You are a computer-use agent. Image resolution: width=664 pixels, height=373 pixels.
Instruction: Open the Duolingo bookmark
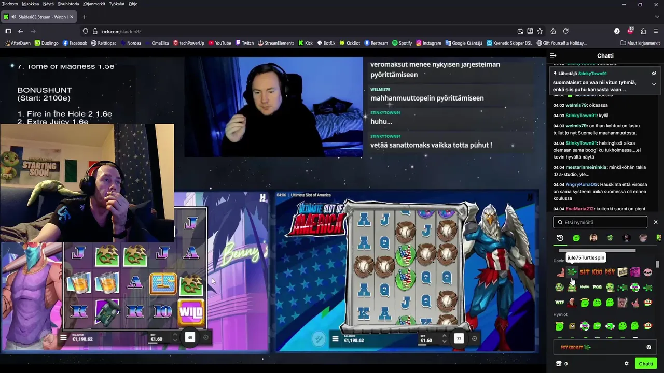coord(47,43)
